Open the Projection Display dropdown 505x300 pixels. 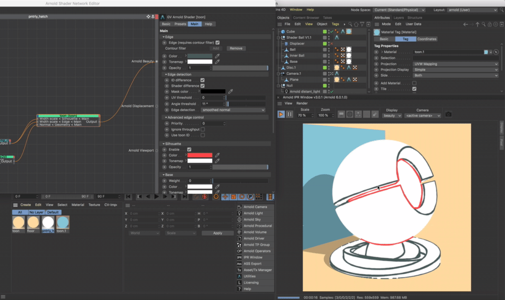point(456,70)
